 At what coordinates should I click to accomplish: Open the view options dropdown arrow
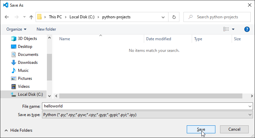233,29
